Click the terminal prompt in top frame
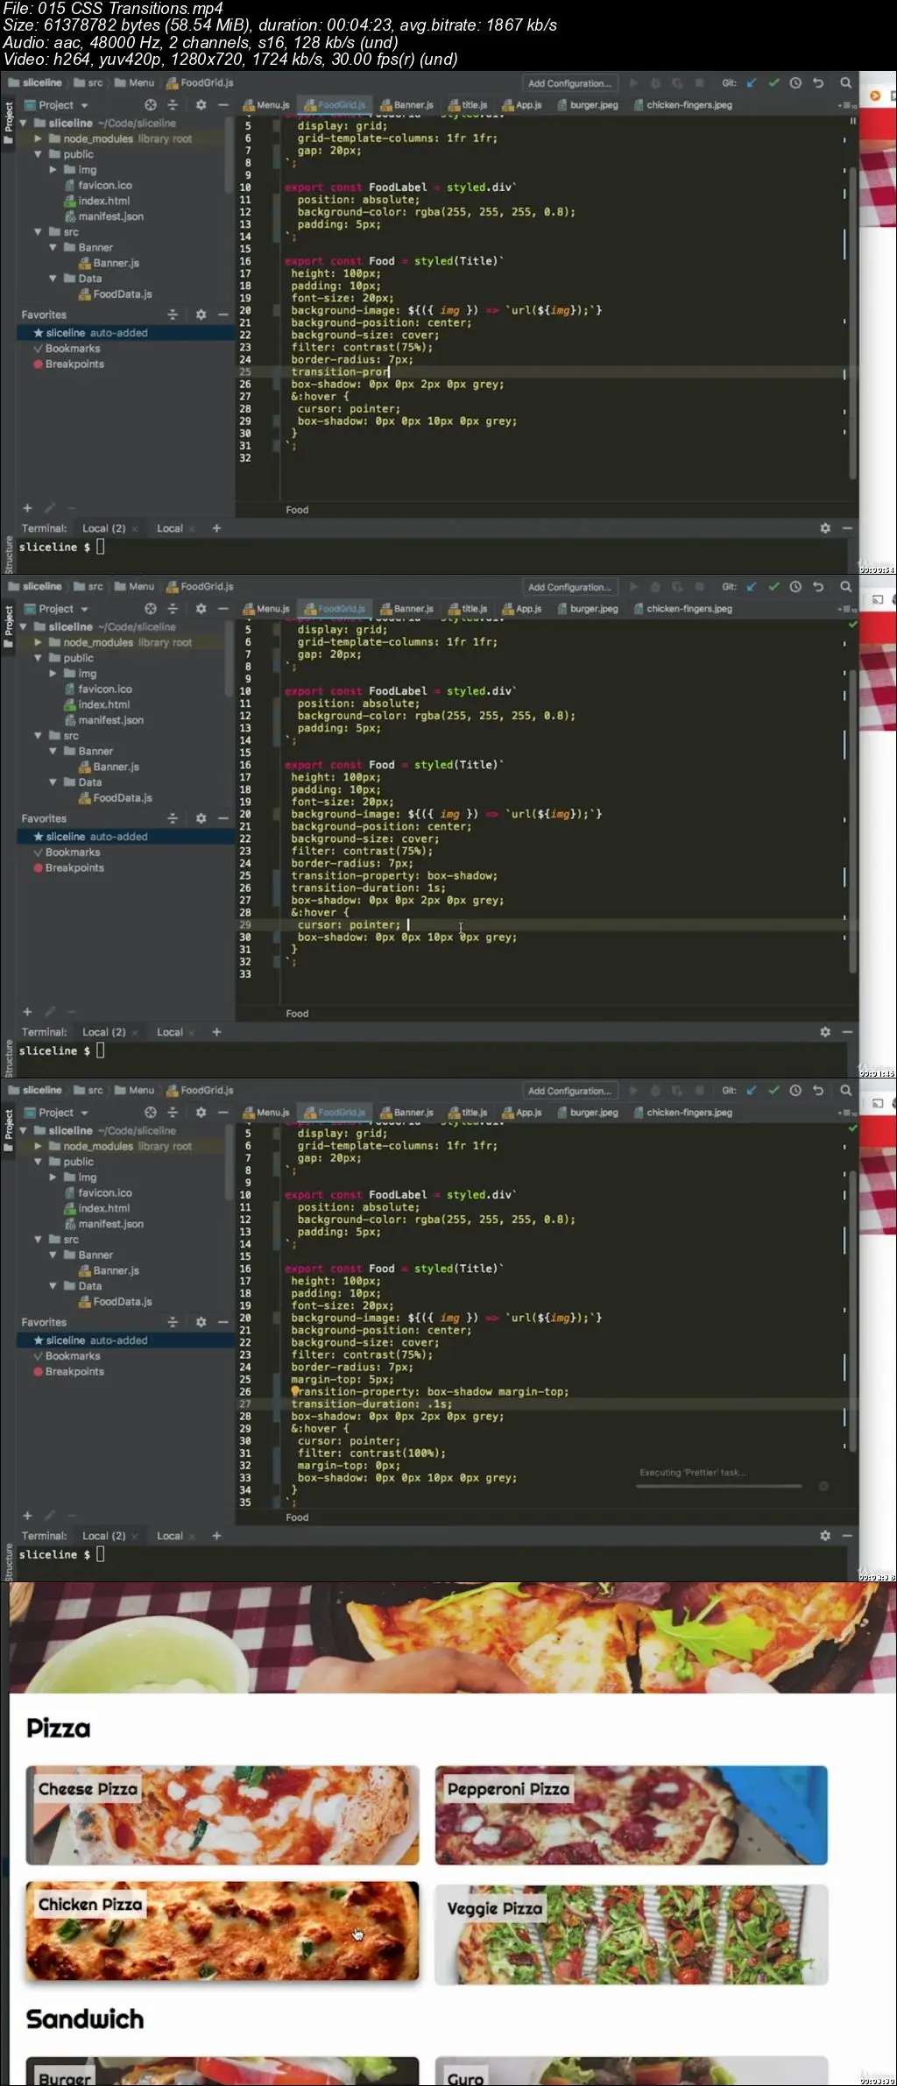The width and height of the screenshot is (897, 2086). point(61,547)
